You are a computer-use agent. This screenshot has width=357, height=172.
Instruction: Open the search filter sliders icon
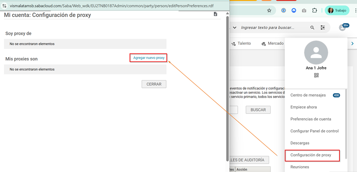[x=323, y=27]
